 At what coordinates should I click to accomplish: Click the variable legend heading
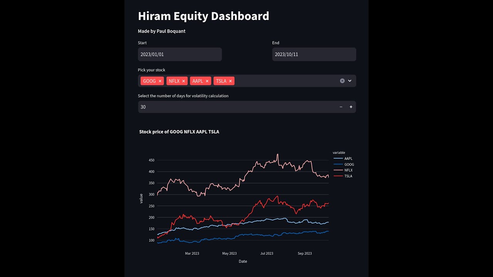pos(339,153)
